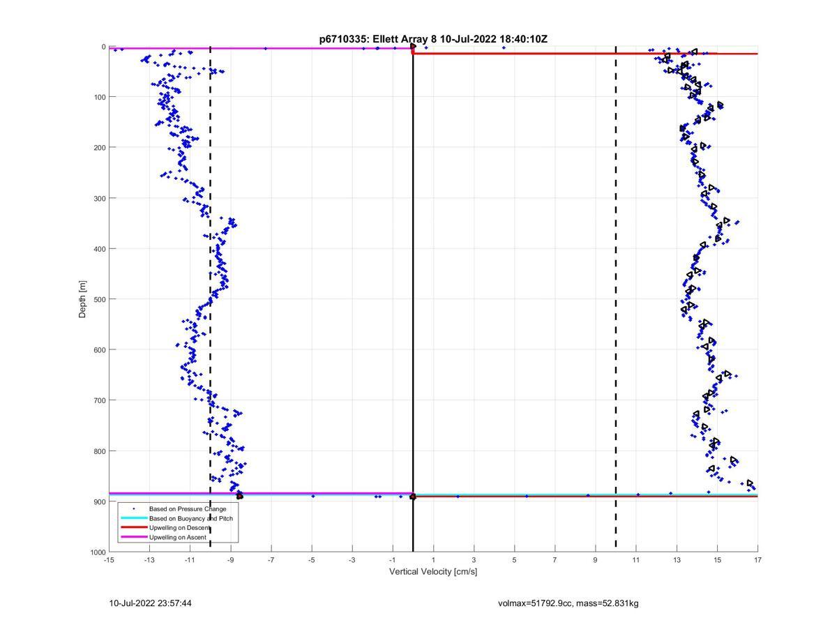This screenshot has height=620, width=837.
Task: Click the x-axis tick label '11'
Action: 636,559
